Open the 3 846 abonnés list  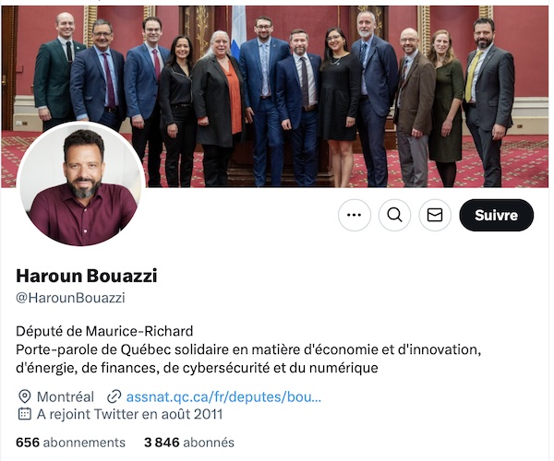(x=189, y=443)
